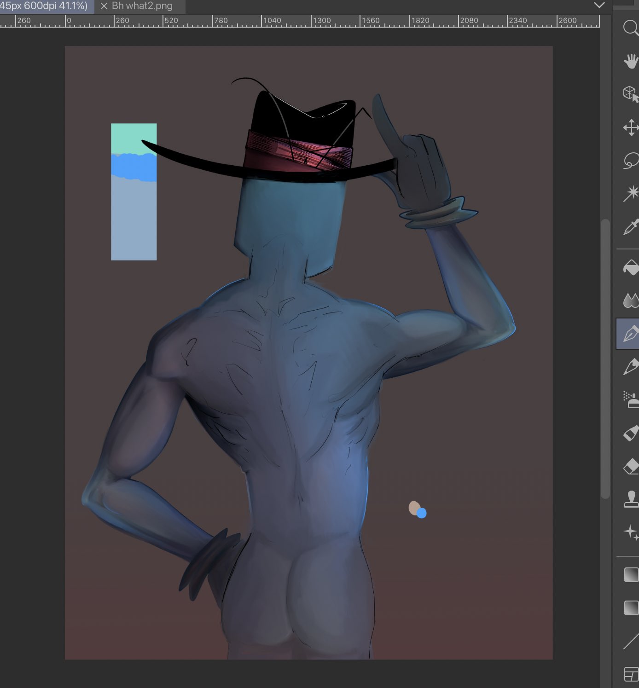639x688 pixels.
Task: Choose the Fill bucket tool
Action: [x=630, y=267]
